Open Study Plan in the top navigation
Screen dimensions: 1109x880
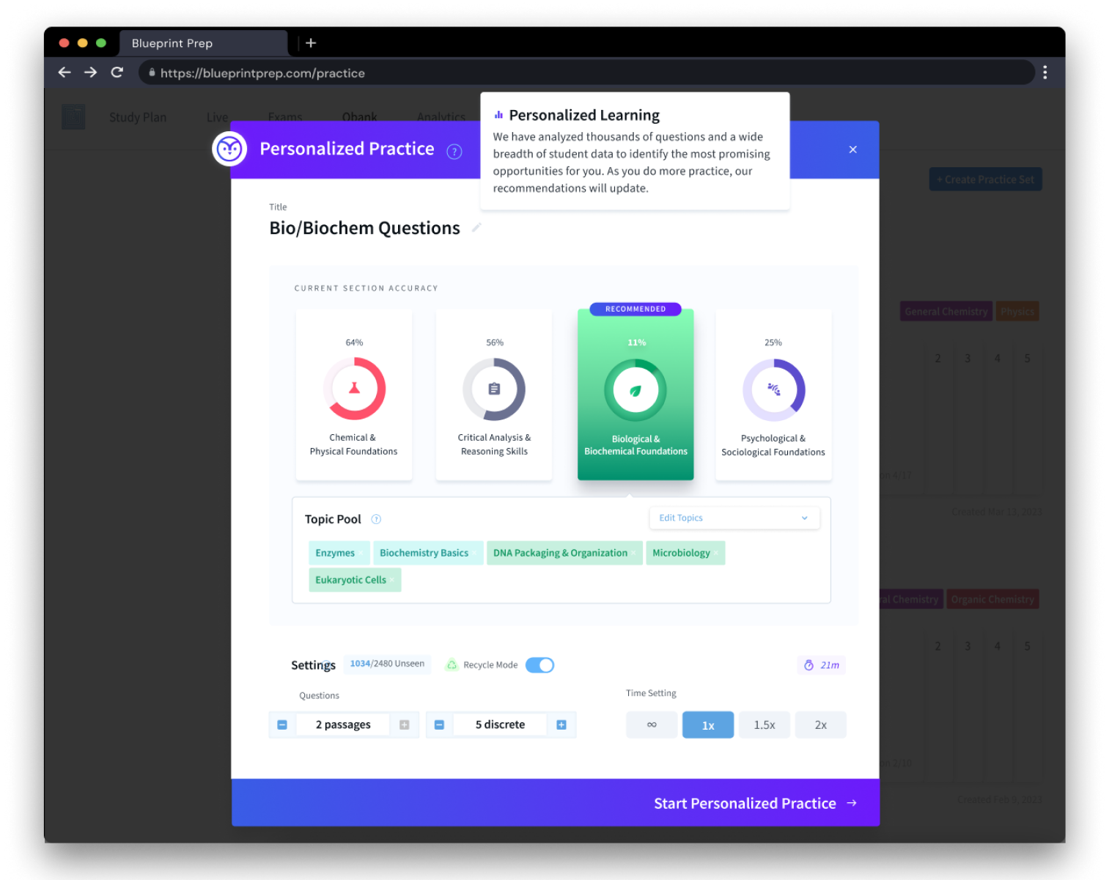pos(138,117)
